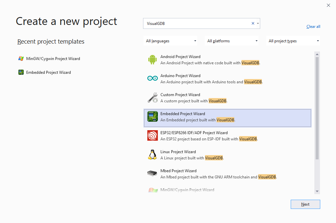Select Arduino Project Wizard template
Image resolution: width=336 pixels, height=223 pixels.
227,79
